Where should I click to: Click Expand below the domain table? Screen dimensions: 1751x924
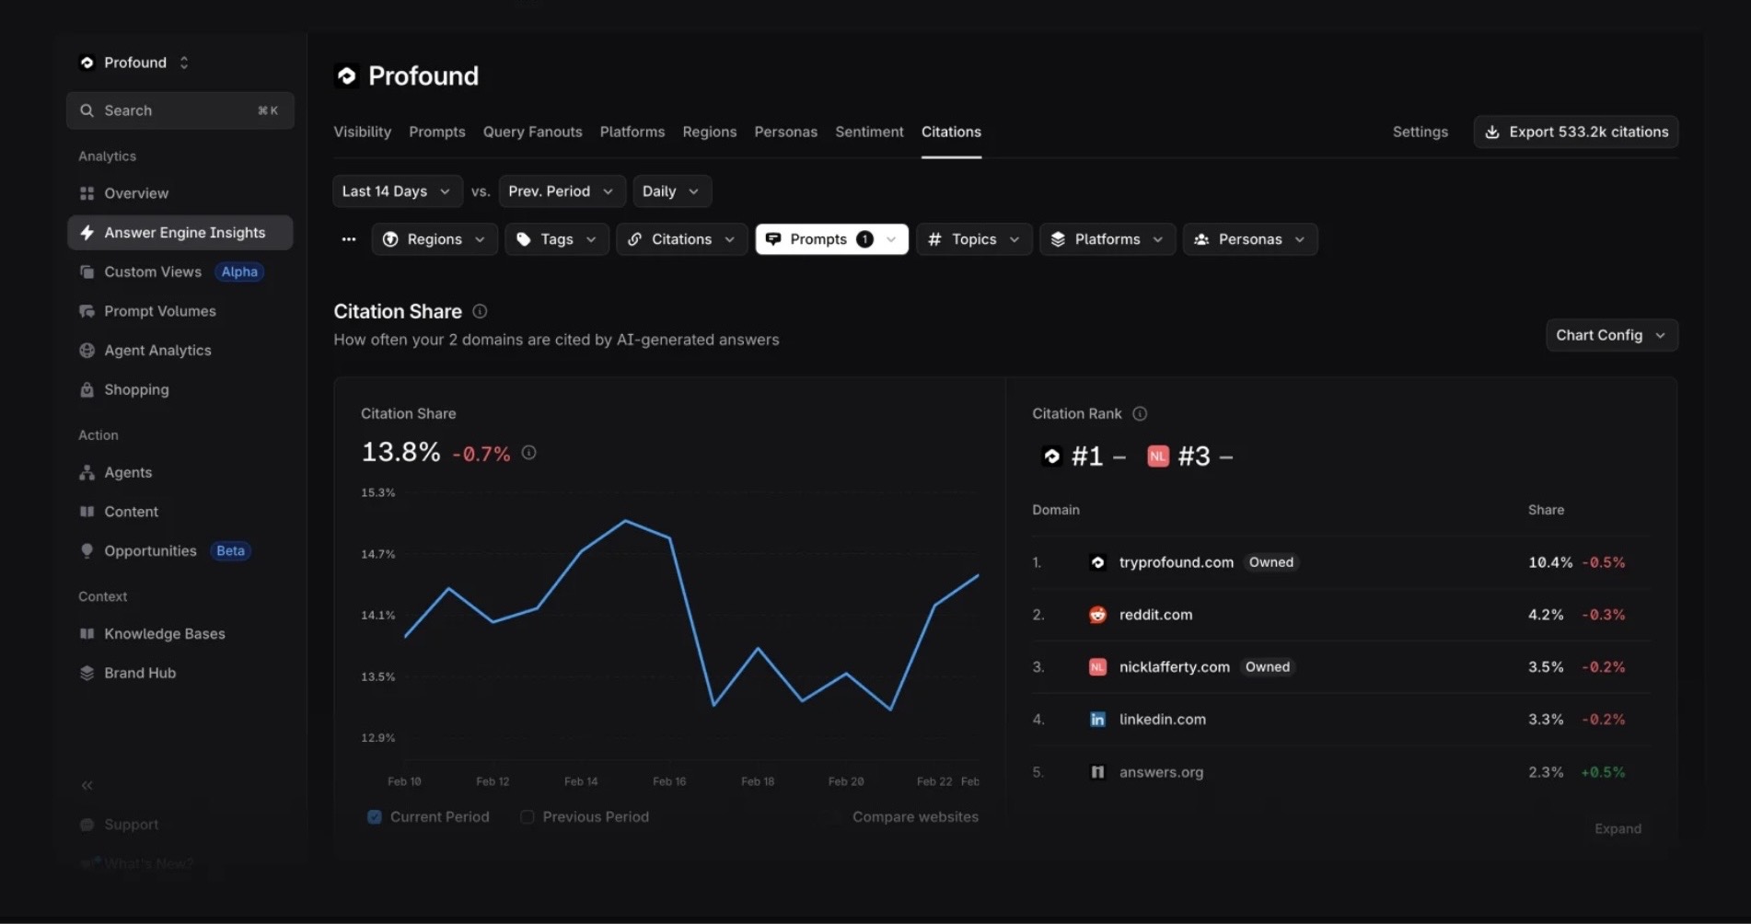tap(1618, 828)
